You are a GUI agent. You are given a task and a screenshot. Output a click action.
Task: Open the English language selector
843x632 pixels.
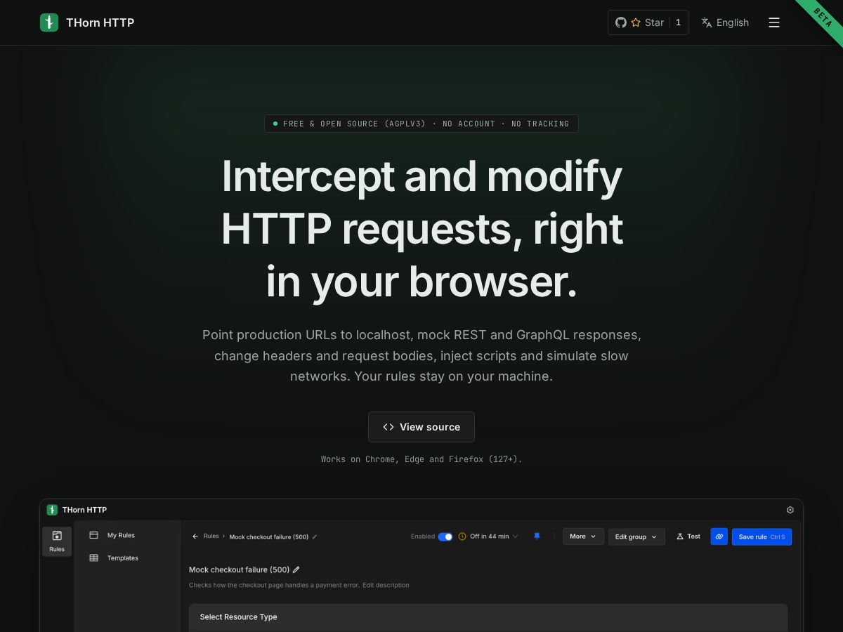725,22
